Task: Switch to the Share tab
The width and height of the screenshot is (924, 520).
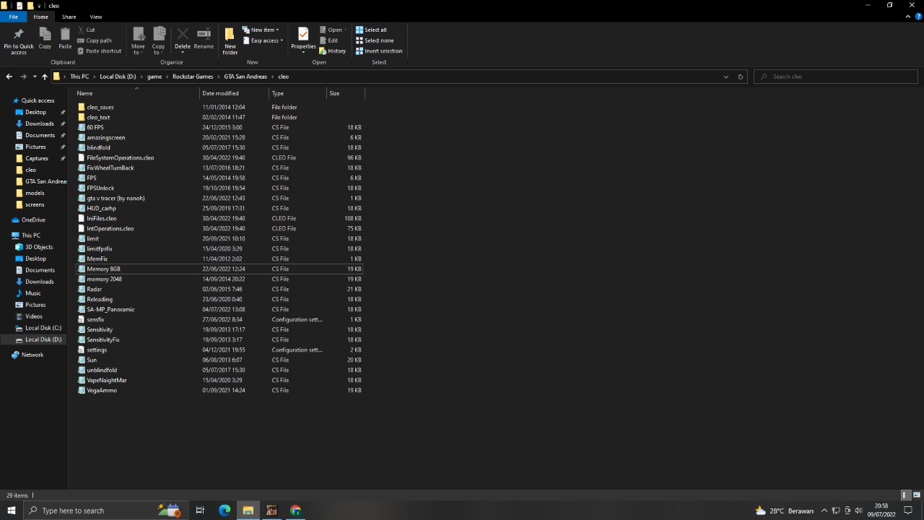Action: (69, 17)
